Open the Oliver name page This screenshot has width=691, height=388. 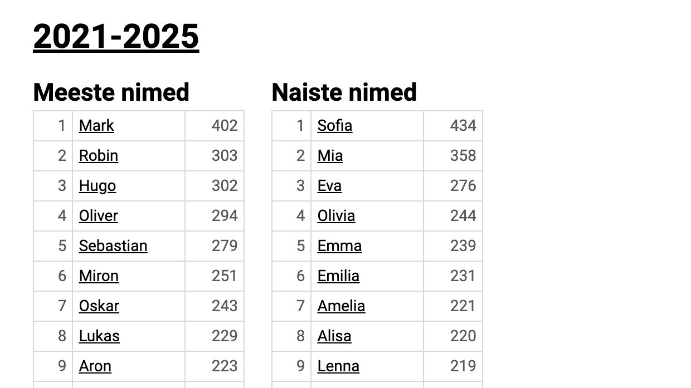coord(99,216)
